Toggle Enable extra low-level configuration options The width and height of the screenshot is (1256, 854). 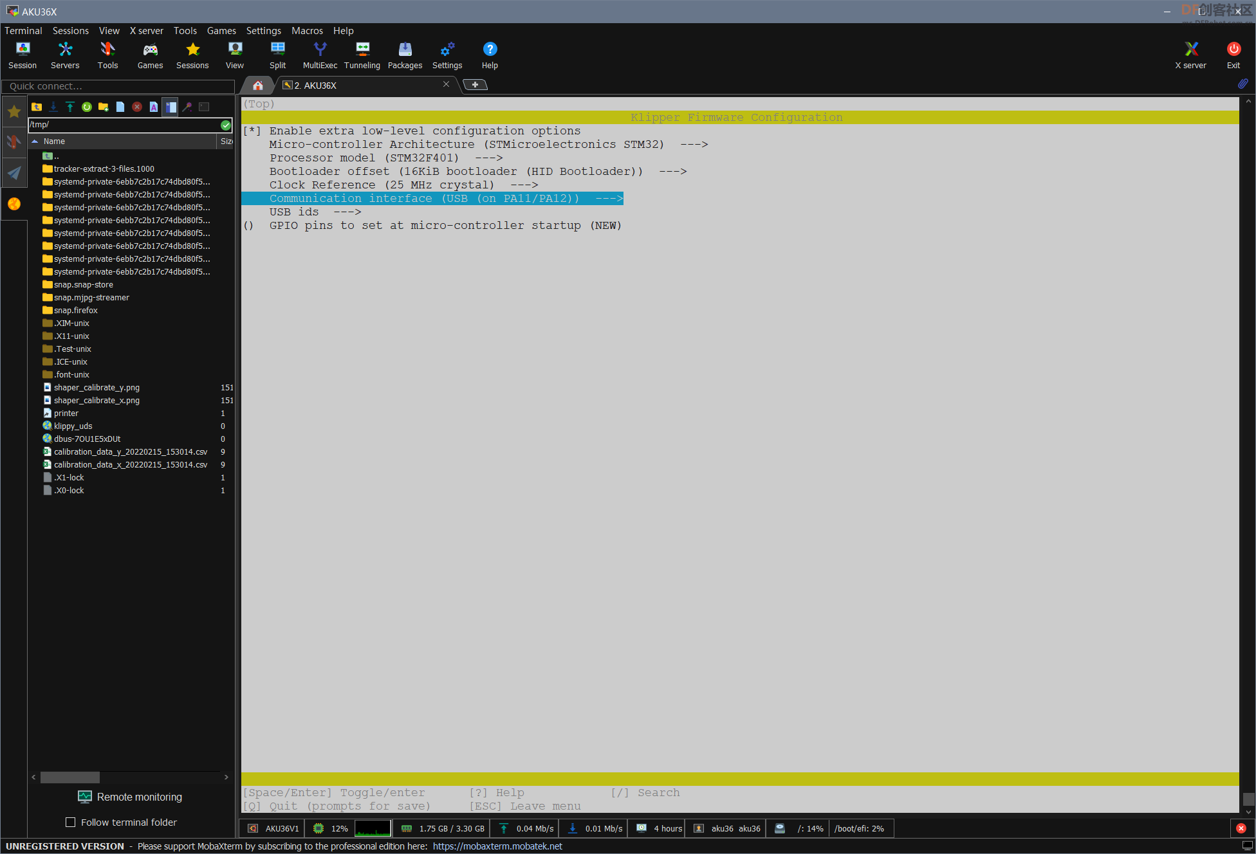pyautogui.click(x=412, y=131)
